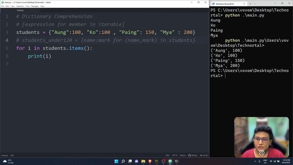Select the main.py editor tab
293x165 pixels.
click(20, 10)
